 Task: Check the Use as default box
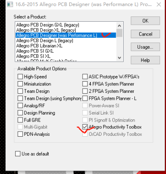18,154
